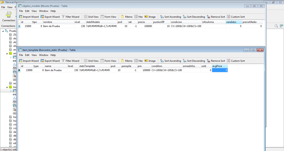Click Image icon in objetos_modelo window
284x151 pixels.
pos(150,17)
